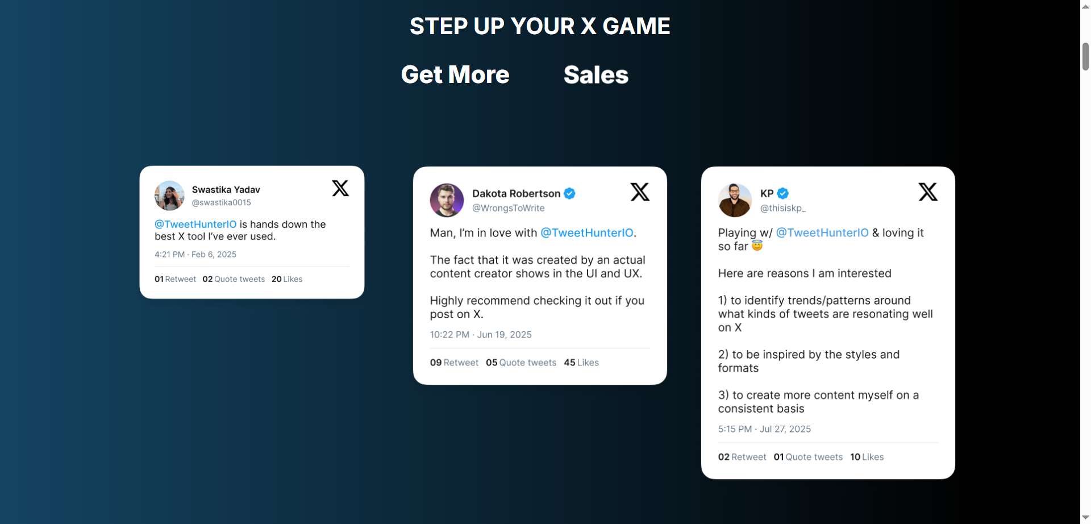Click the @thisiskp_ handle
The width and height of the screenshot is (1091, 524).
click(x=783, y=208)
